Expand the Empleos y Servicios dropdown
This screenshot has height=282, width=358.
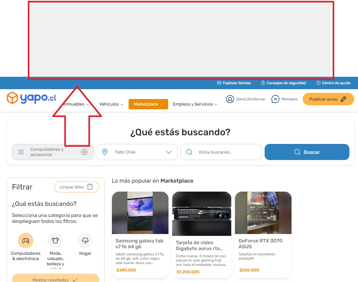pyautogui.click(x=195, y=104)
